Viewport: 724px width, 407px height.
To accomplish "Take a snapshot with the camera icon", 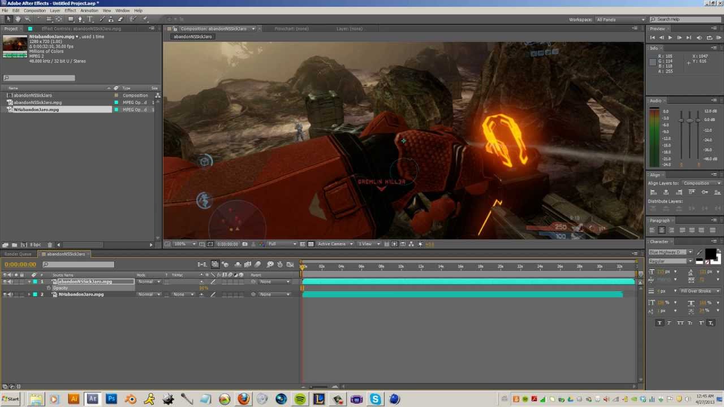I will click(245, 244).
